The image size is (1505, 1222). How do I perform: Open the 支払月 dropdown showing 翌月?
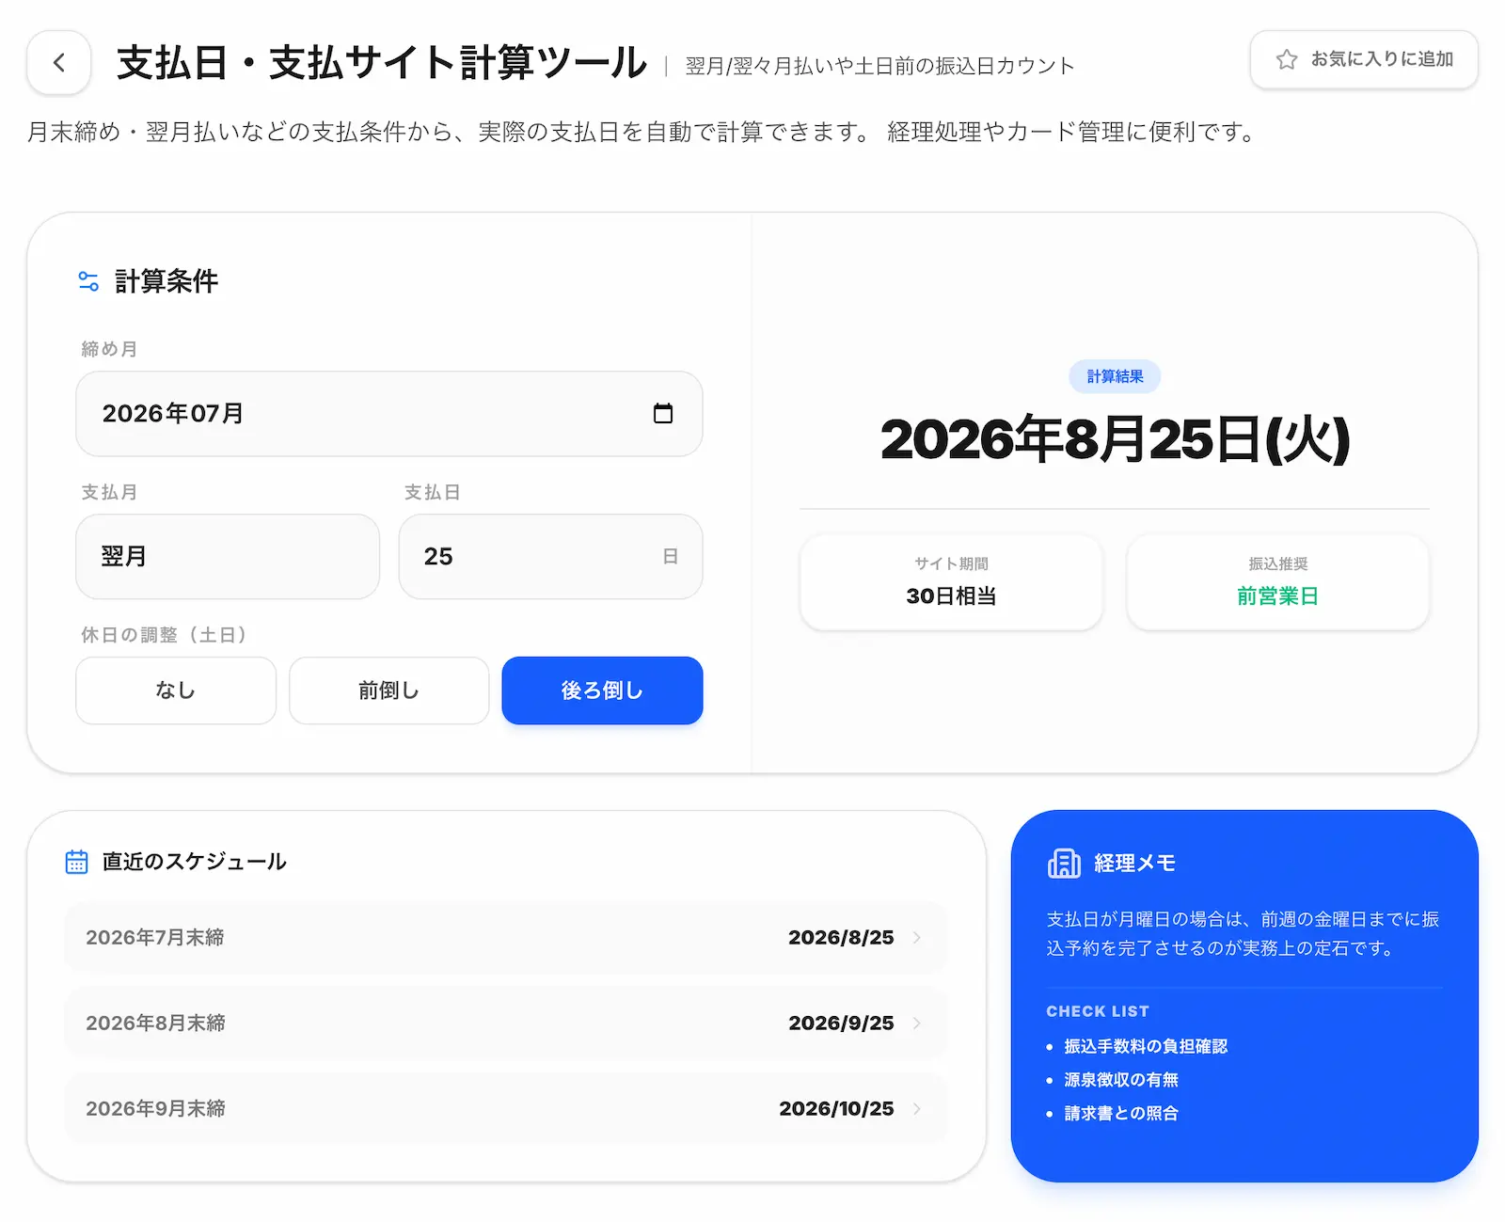(228, 556)
